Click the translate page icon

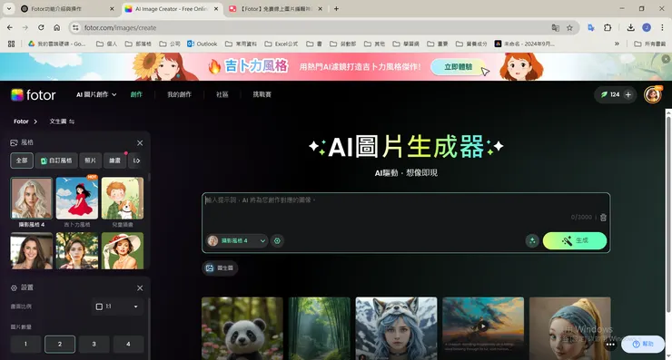[x=556, y=28]
